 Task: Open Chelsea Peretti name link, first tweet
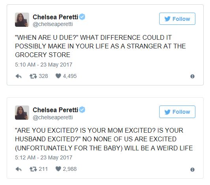[x=55, y=17]
